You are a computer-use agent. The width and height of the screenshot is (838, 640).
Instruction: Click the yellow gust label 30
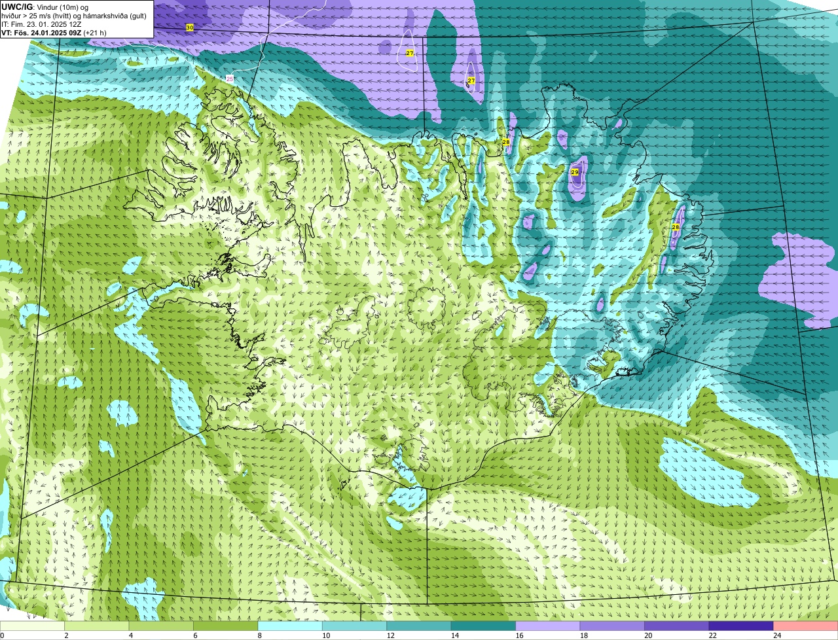[x=190, y=27]
